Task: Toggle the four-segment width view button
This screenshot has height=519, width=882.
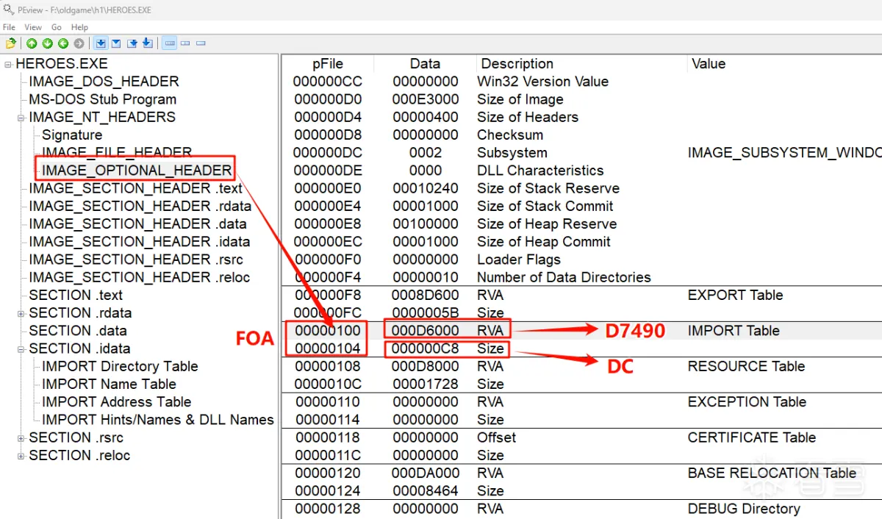Action: pyautogui.click(x=170, y=43)
